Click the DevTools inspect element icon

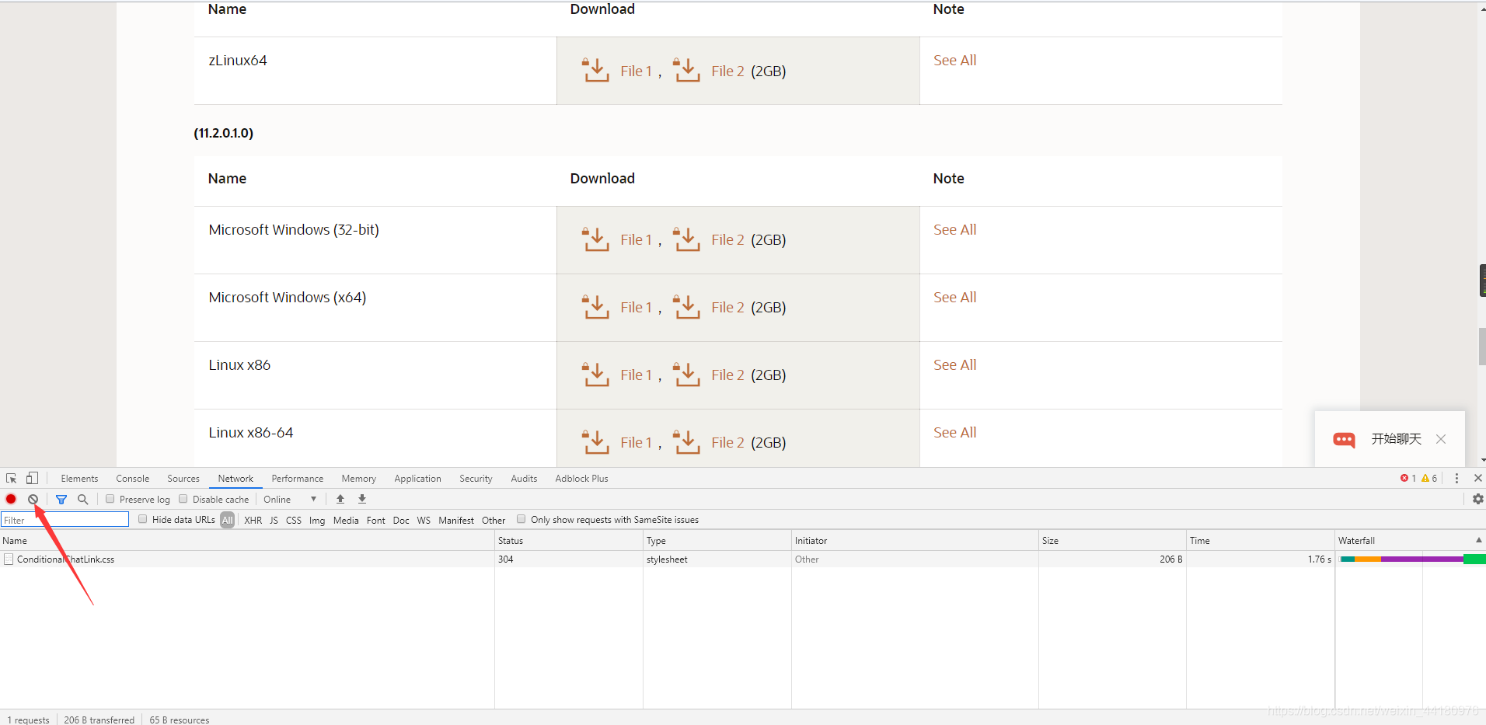[x=12, y=479]
